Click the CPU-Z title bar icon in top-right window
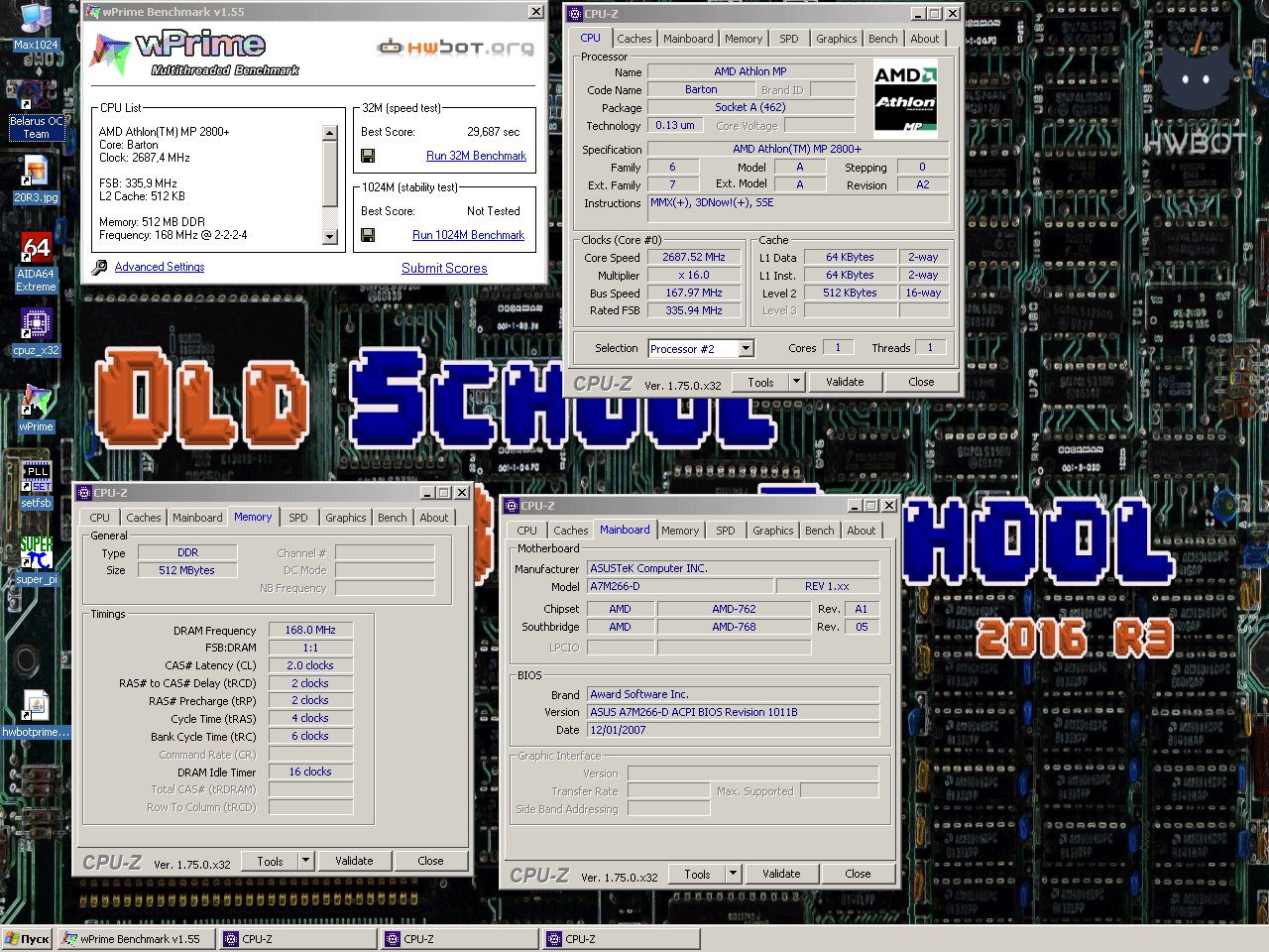This screenshot has height=952, width=1269. pos(575,14)
